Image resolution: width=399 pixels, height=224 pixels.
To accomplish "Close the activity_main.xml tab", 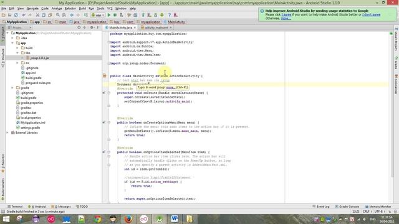I will point(171,27).
